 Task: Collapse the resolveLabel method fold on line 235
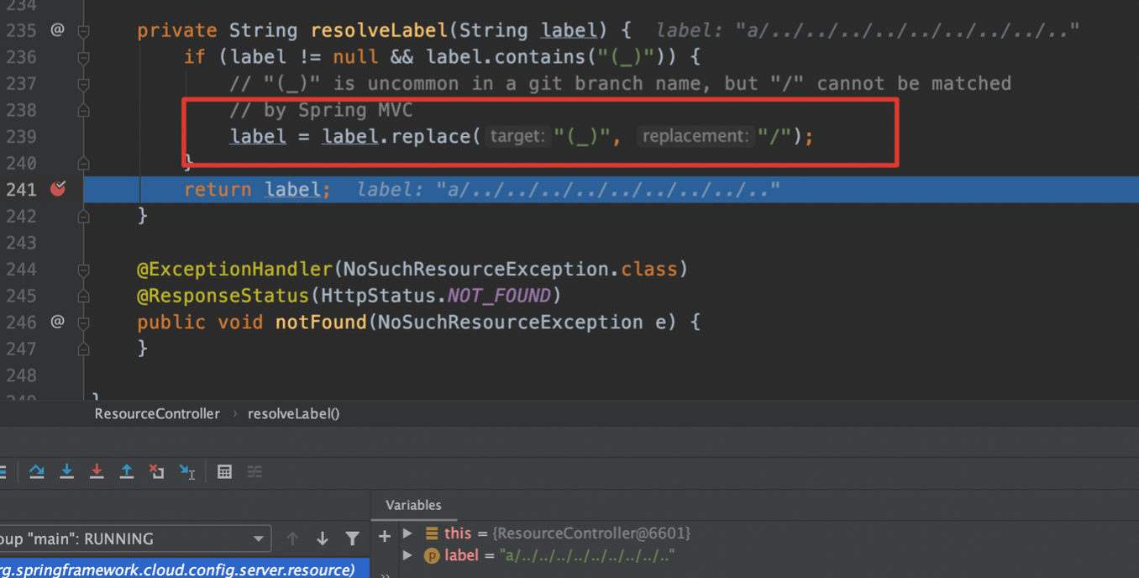click(84, 31)
